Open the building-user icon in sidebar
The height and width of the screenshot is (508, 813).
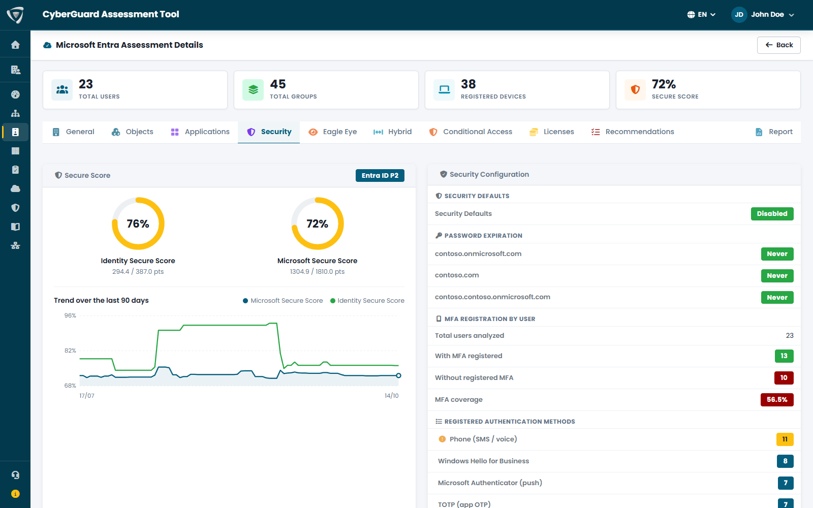coord(15,70)
